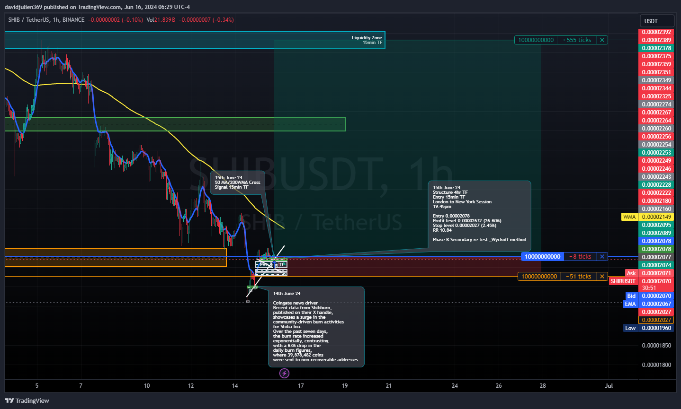681x409 pixels.
Task: Click blue quantity 10000000000 on entry line
Action: (x=543, y=257)
